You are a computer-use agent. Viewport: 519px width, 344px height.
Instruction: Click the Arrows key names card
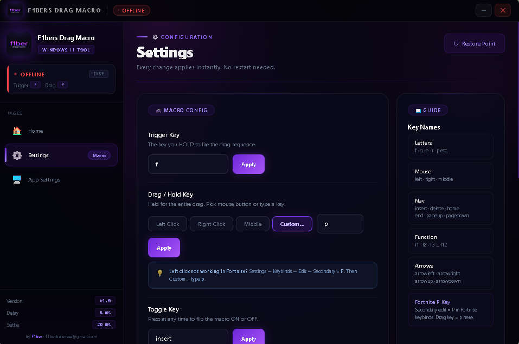pos(451,273)
